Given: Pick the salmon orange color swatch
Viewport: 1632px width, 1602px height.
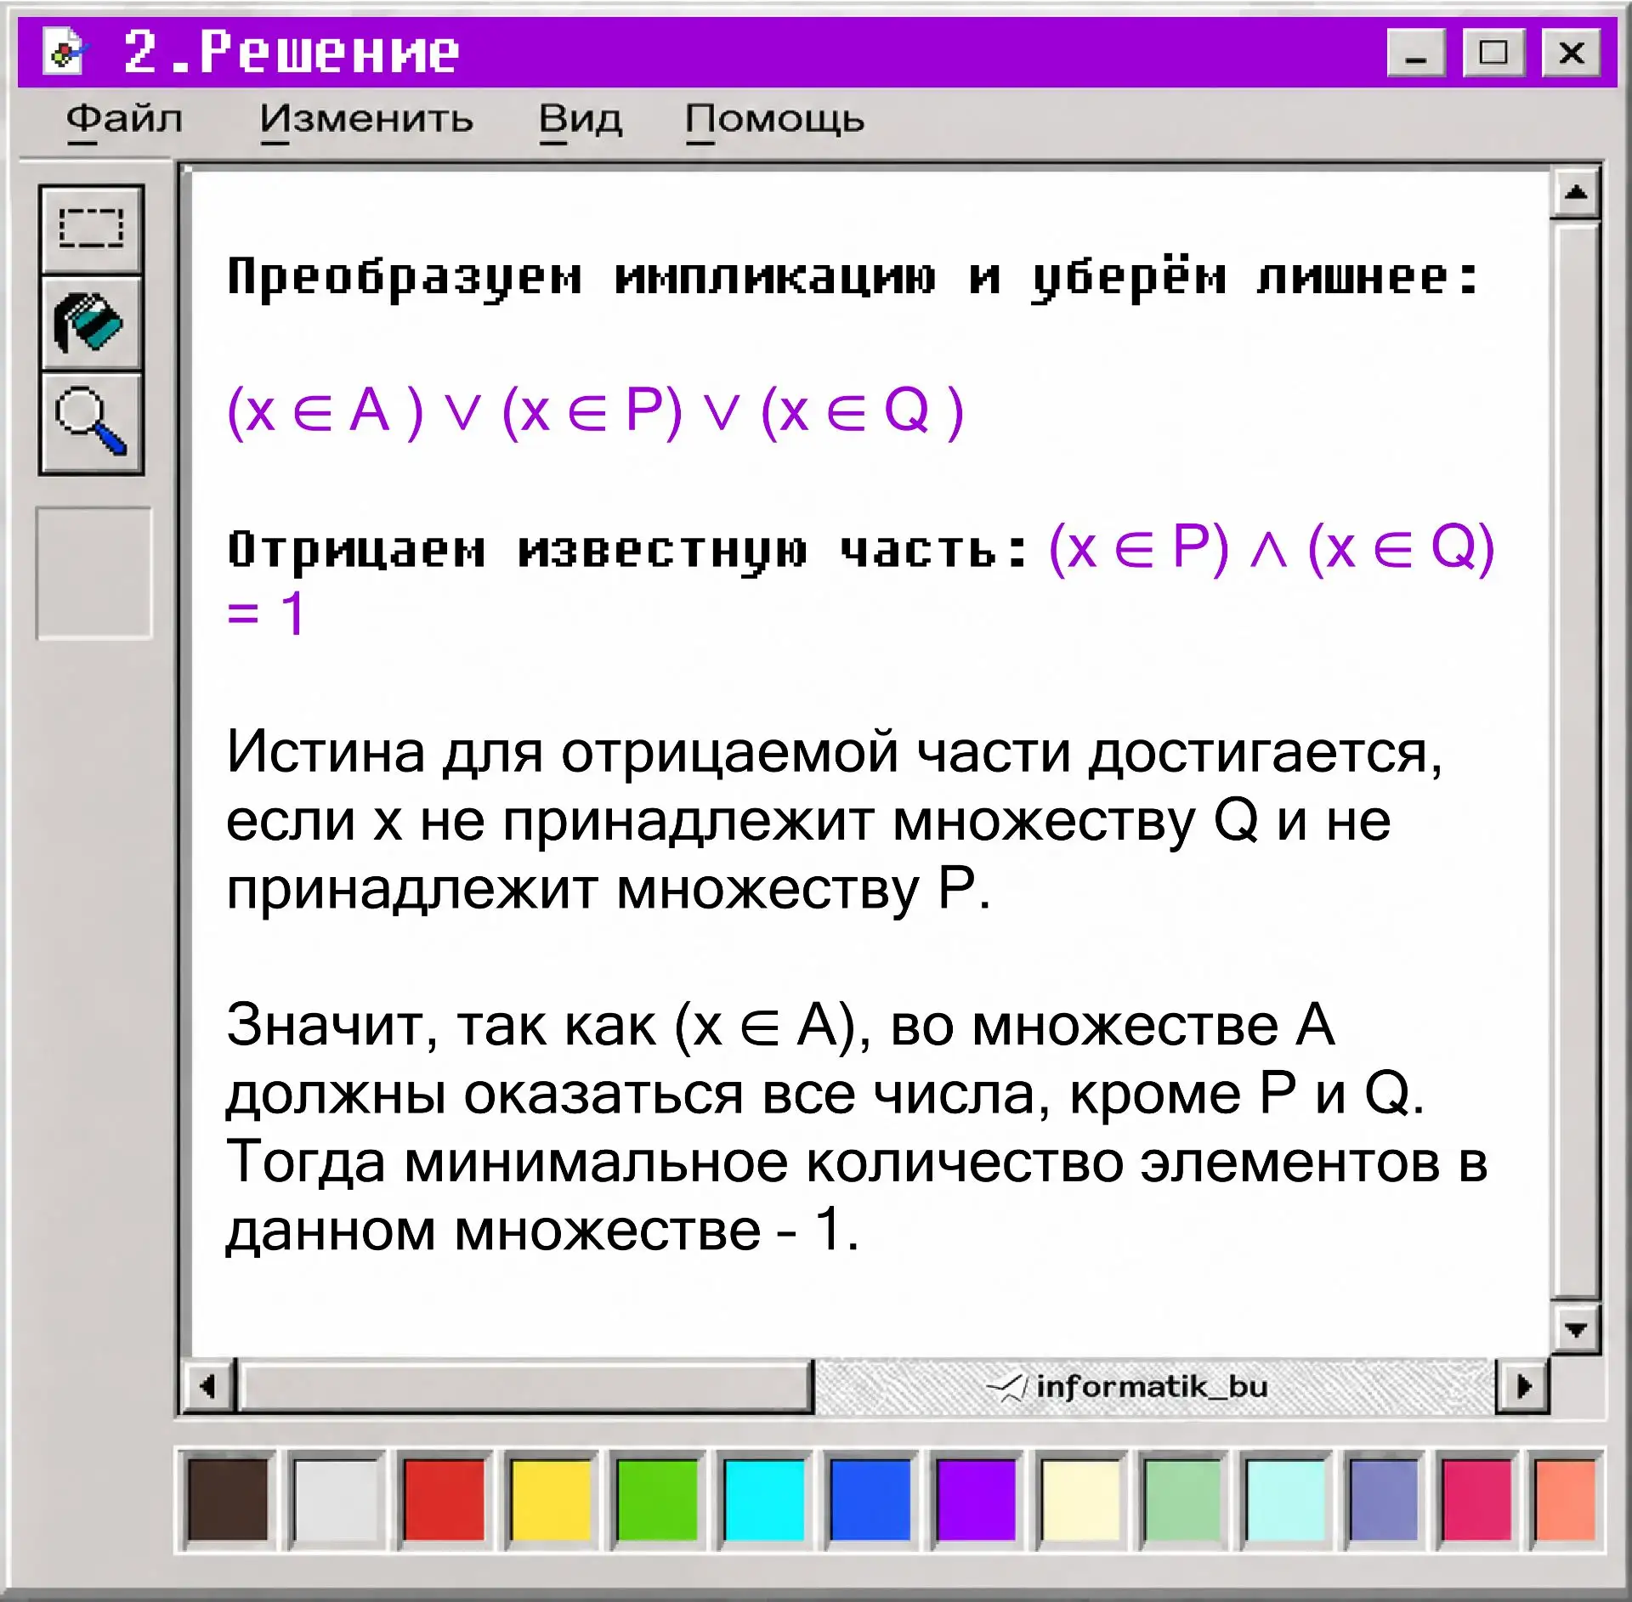Looking at the screenshot, I should (x=1565, y=1500).
